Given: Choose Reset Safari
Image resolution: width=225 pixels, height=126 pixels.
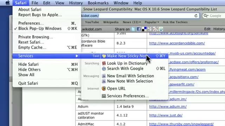Looking at the screenshot, I should [47, 42].
